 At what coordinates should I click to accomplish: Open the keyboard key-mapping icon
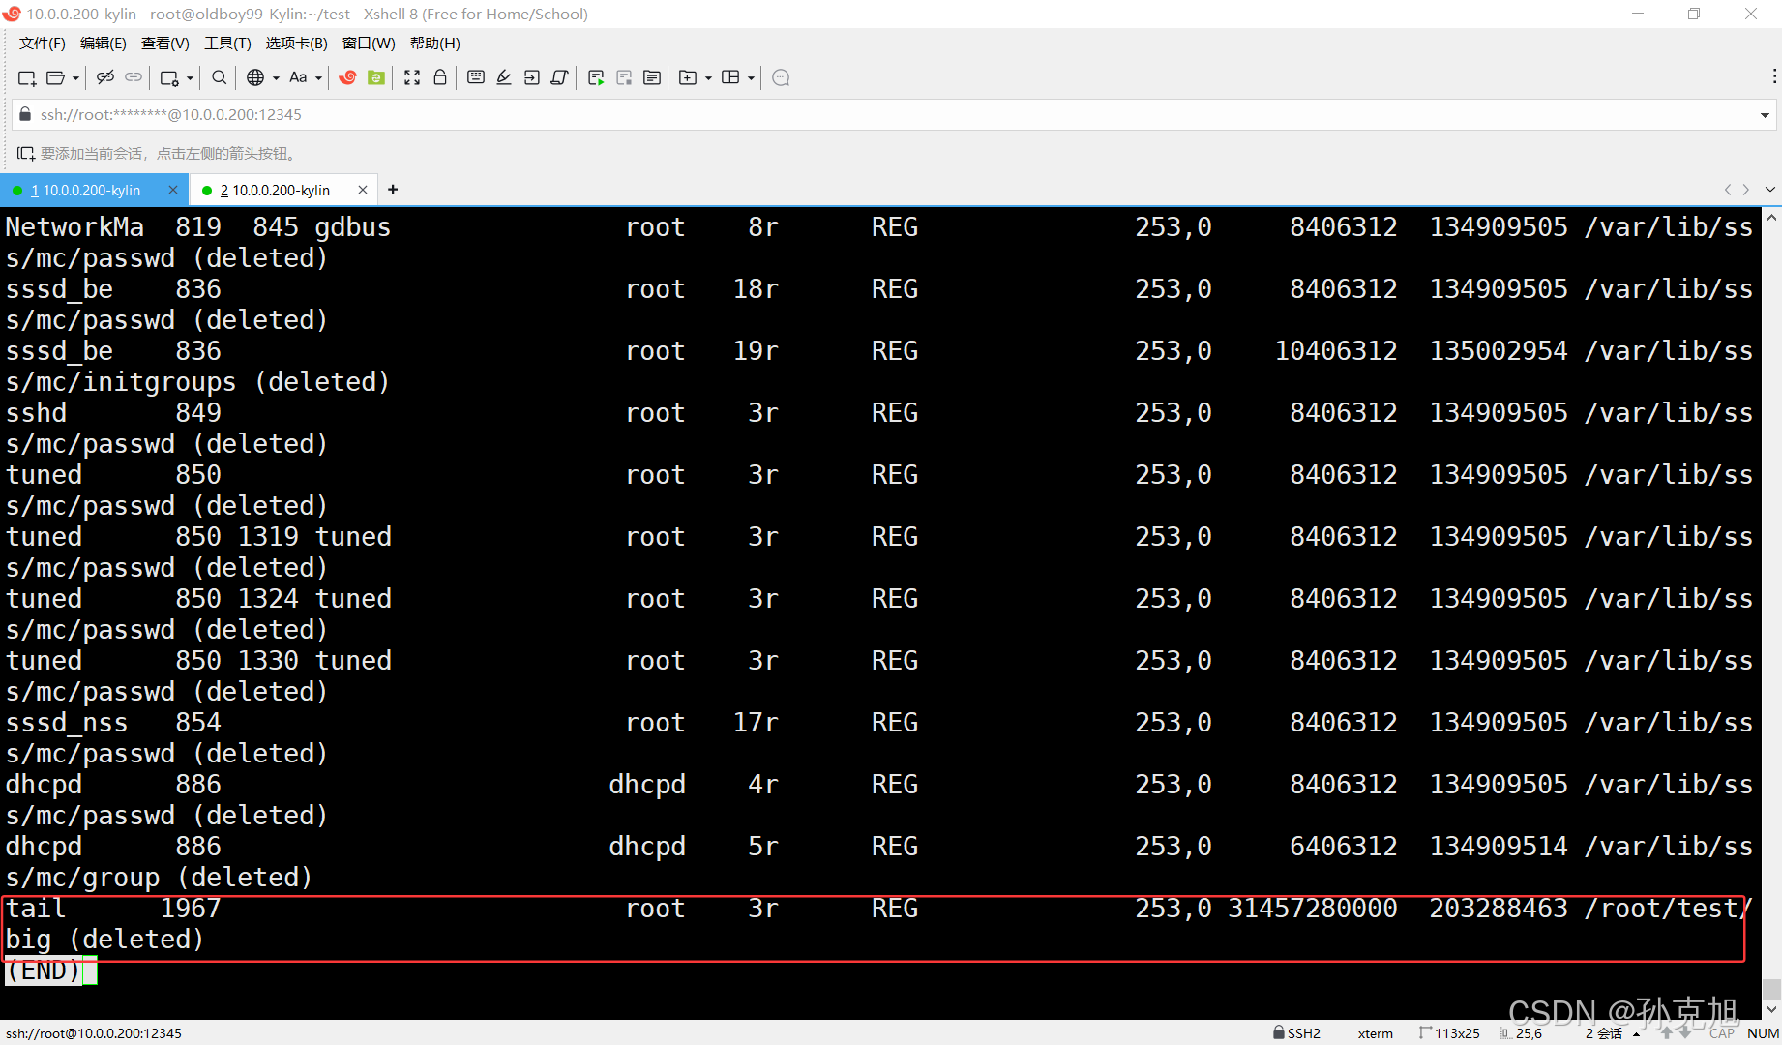point(476,77)
